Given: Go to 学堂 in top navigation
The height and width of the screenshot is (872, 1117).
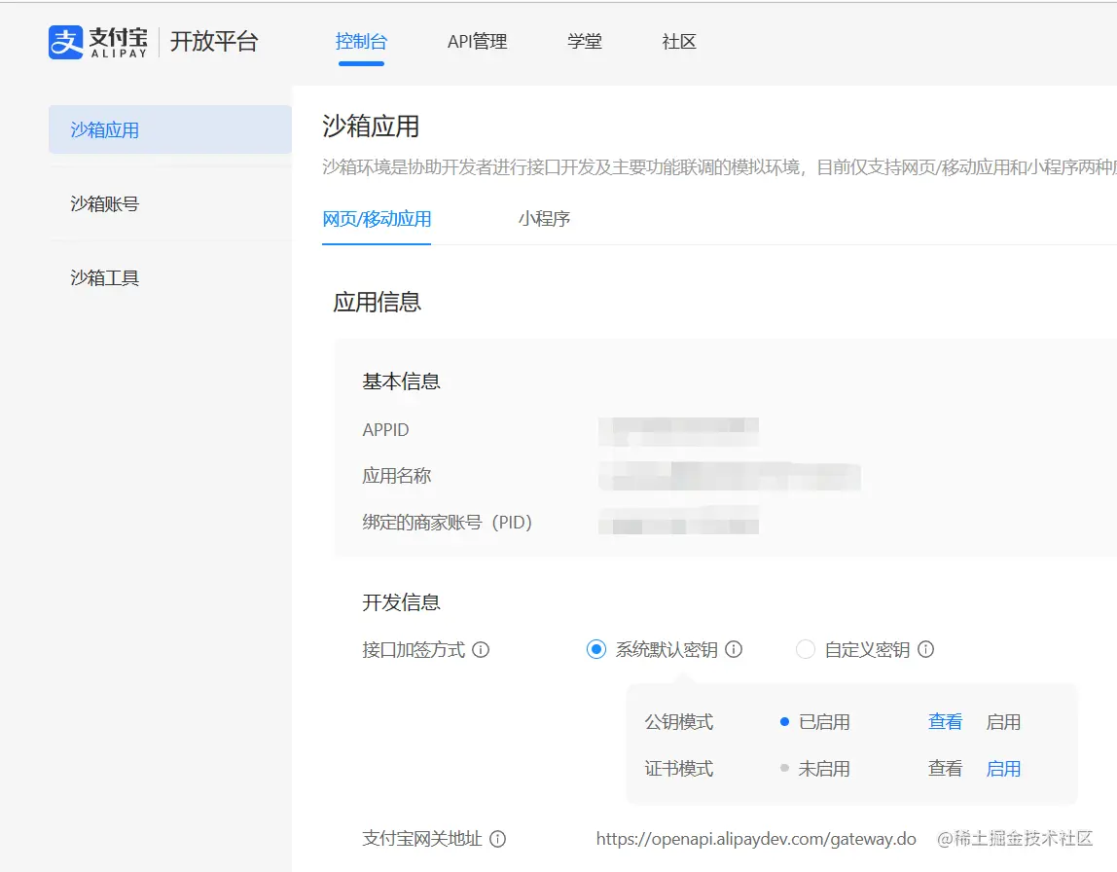Looking at the screenshot, I should [585, 42].
